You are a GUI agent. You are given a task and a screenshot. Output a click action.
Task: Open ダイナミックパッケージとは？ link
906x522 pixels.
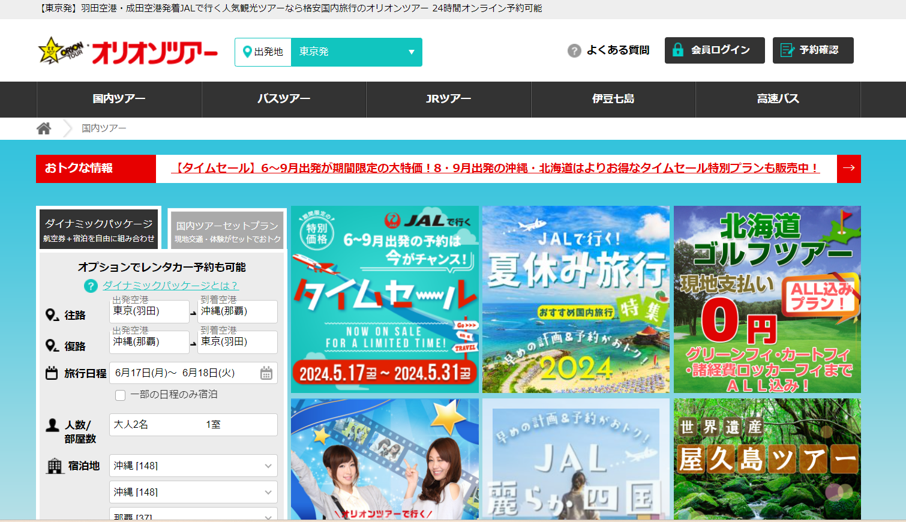coord(170,286)
